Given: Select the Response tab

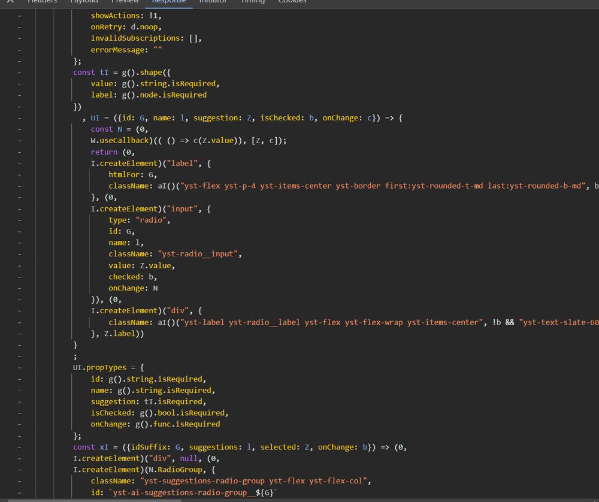Looking at the screenshot, I should 168,2.
